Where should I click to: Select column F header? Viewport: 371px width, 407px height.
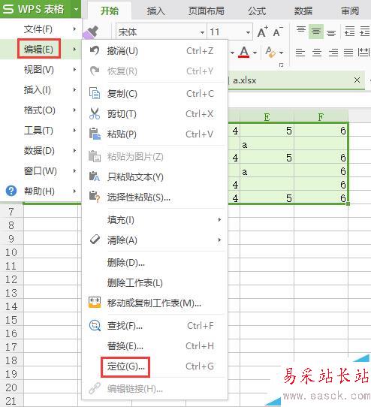[x=321, y=117]
